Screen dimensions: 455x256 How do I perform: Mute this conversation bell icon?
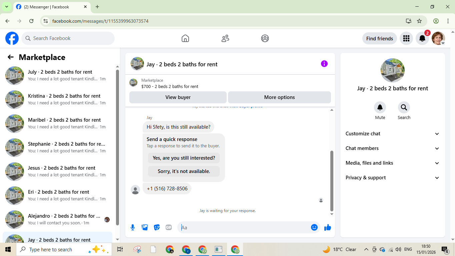(380, 107)
